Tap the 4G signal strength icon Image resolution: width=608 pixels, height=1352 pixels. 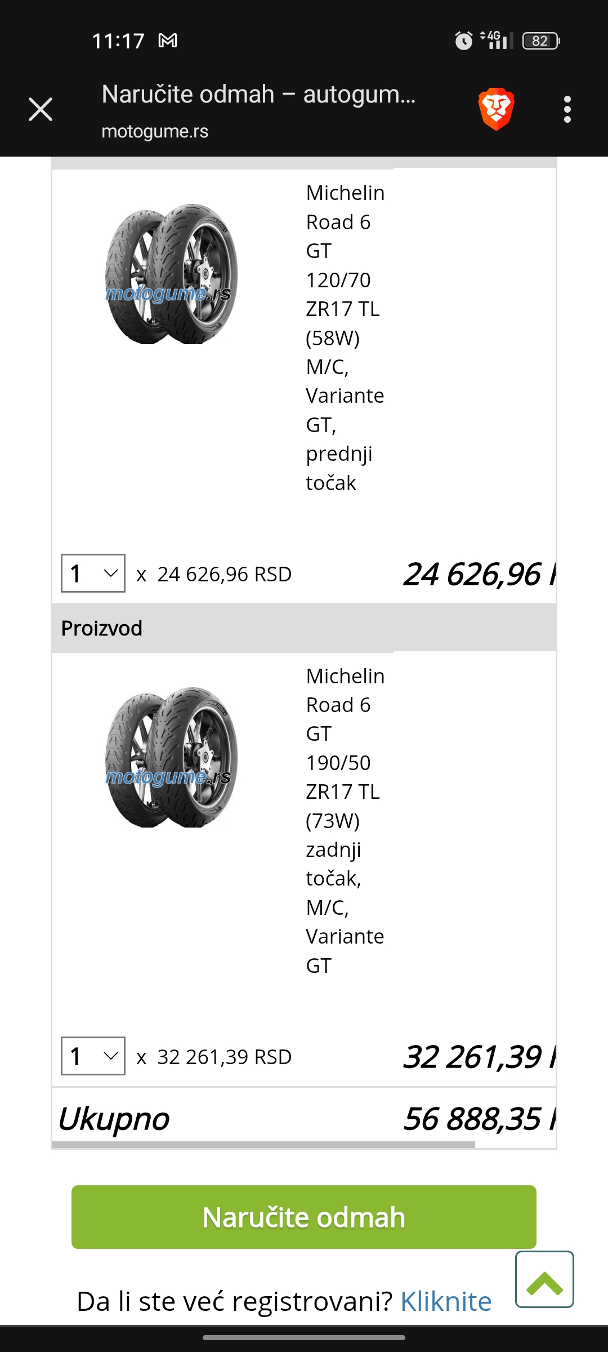point(497,40)
